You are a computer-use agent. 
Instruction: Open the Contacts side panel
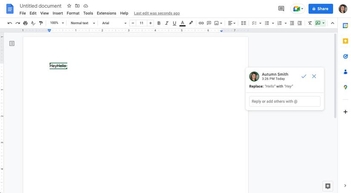click(345, 72)
